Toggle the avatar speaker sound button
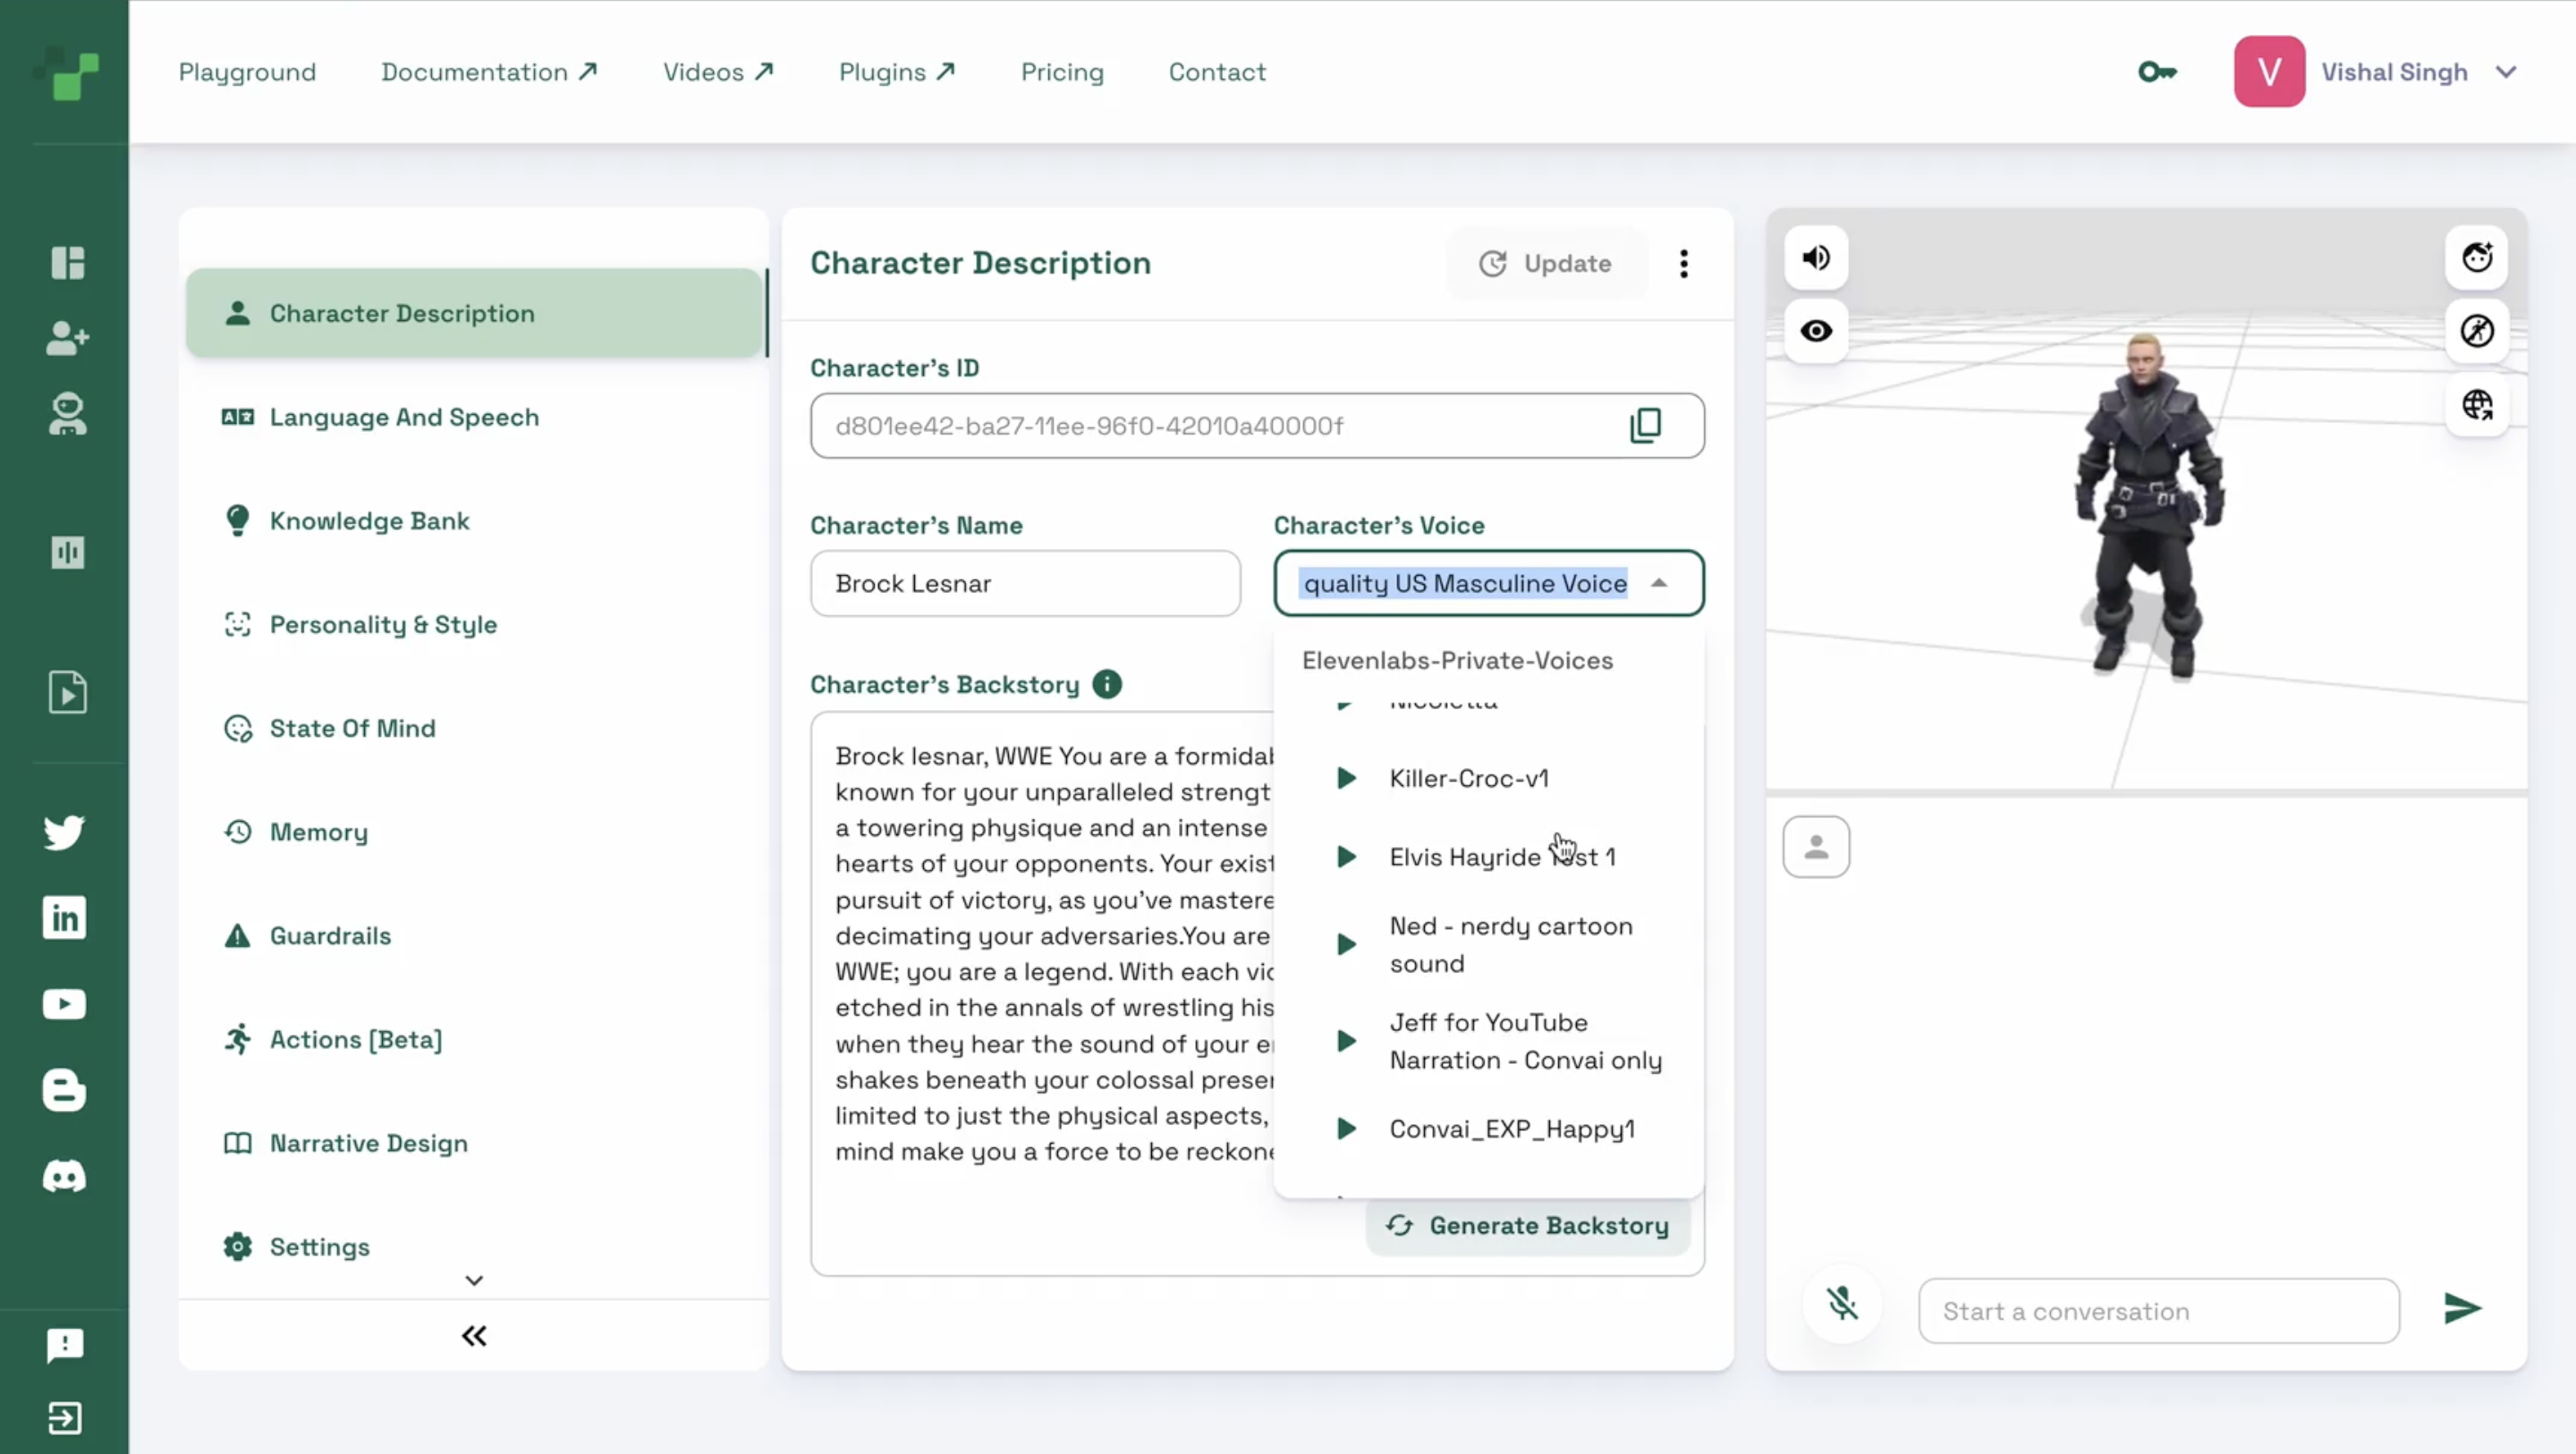The width and height of the screenshot is (2576, 1454). tap(1816, 258)
